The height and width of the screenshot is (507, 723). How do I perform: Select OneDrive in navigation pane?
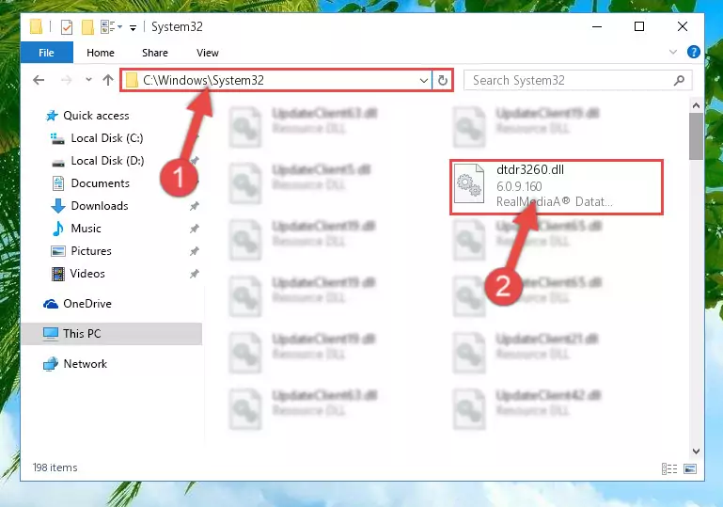point(87,304)
